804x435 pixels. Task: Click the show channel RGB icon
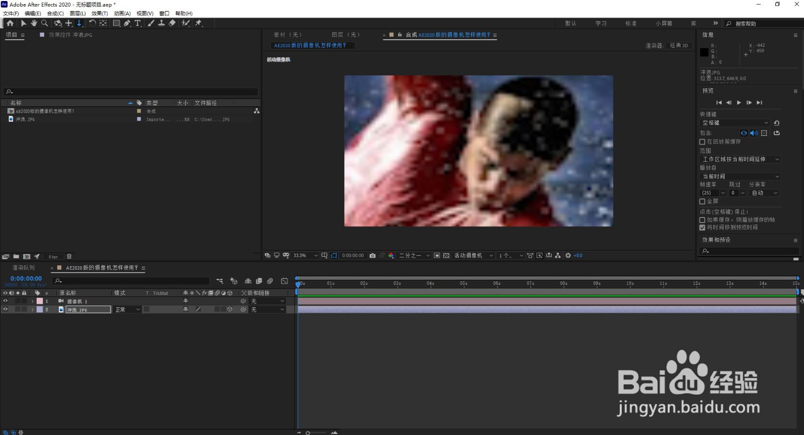391,256
